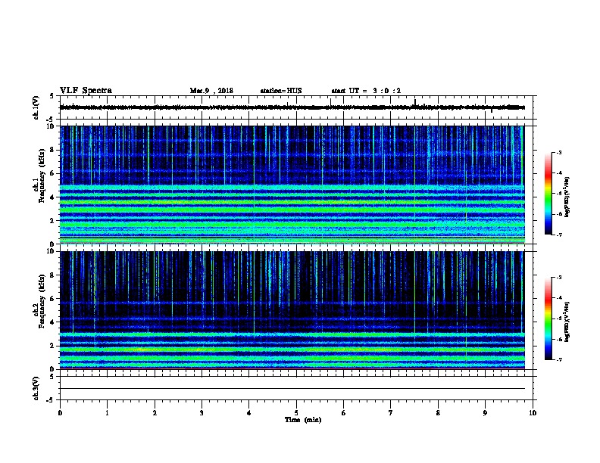Click the "ch.1(V)" waveform axis label
This screenshot has width=600, height=463.
(36, 107)
